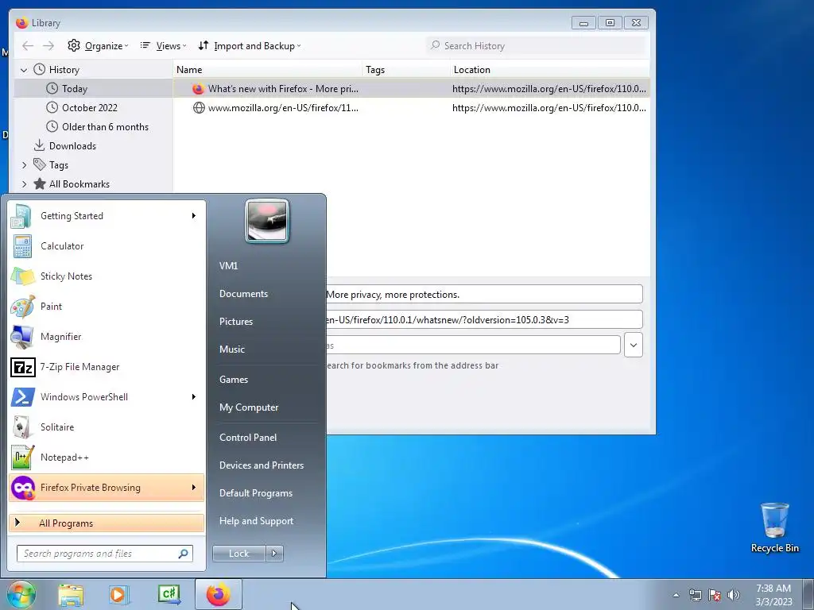Open Calculator from Start menu
814x610 pixels.
107,246
